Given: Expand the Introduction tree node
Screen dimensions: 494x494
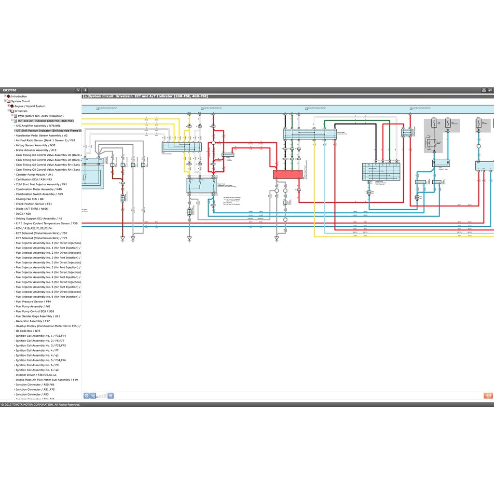Looking at the screenshot, I should click(5, 96).
